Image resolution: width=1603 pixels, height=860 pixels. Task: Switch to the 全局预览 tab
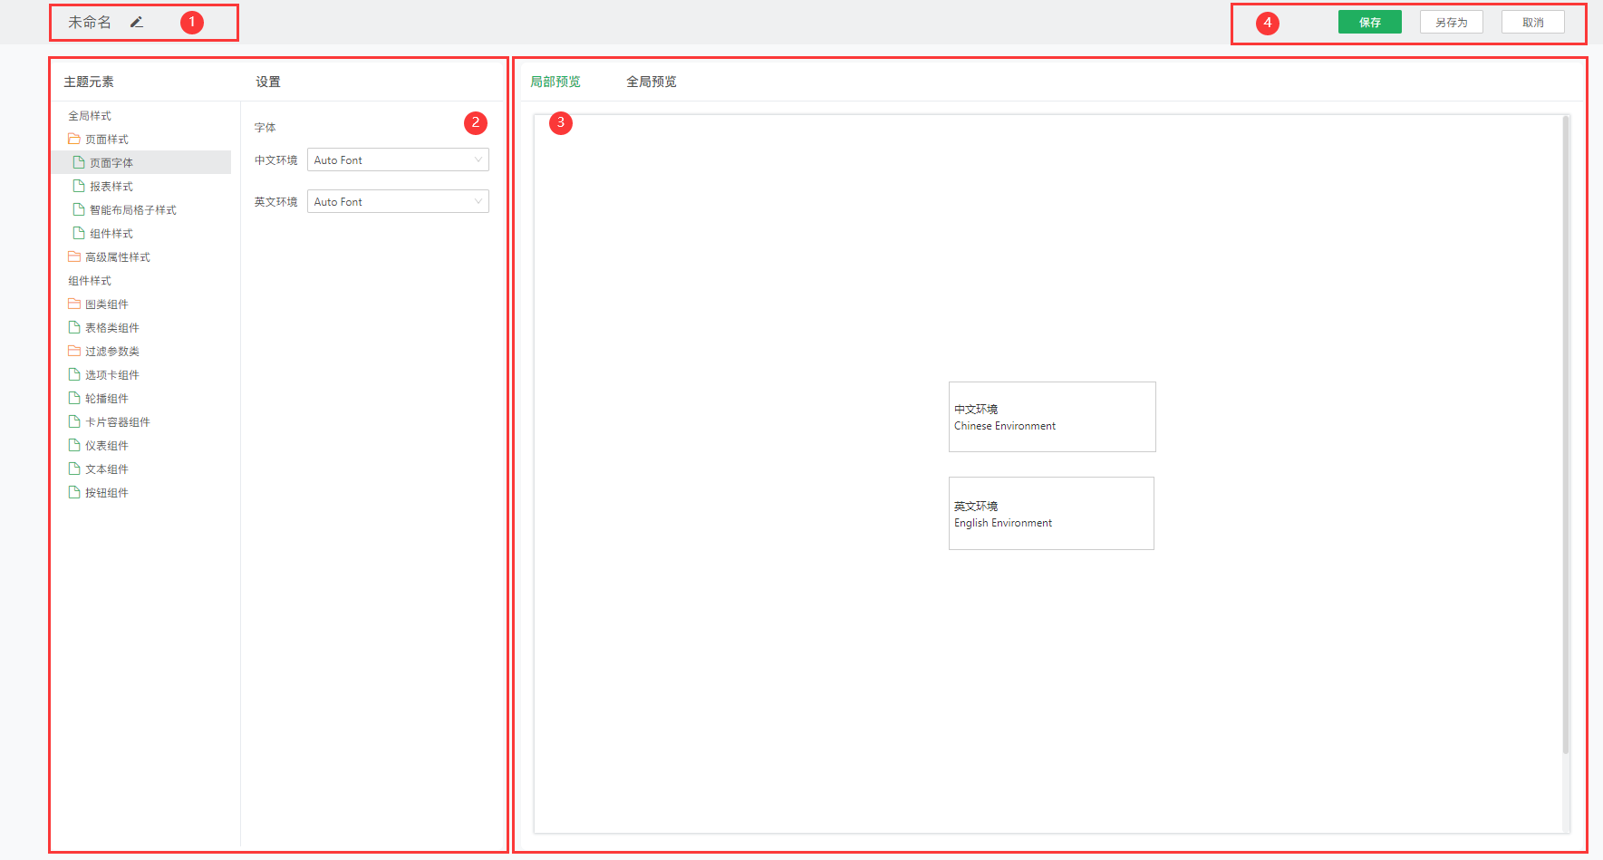click(x=651, y=82)
